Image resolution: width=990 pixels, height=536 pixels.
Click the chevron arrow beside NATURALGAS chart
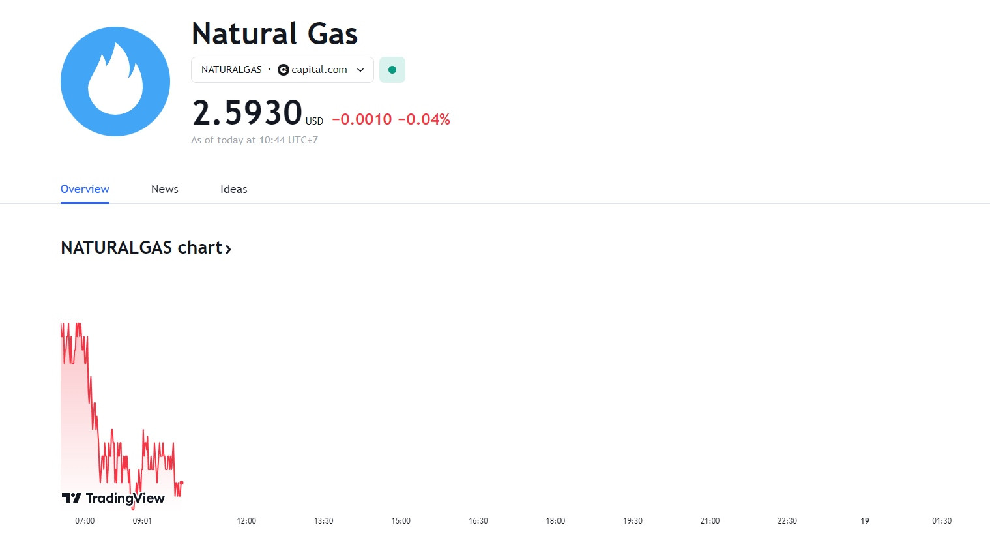click(228, 248)
